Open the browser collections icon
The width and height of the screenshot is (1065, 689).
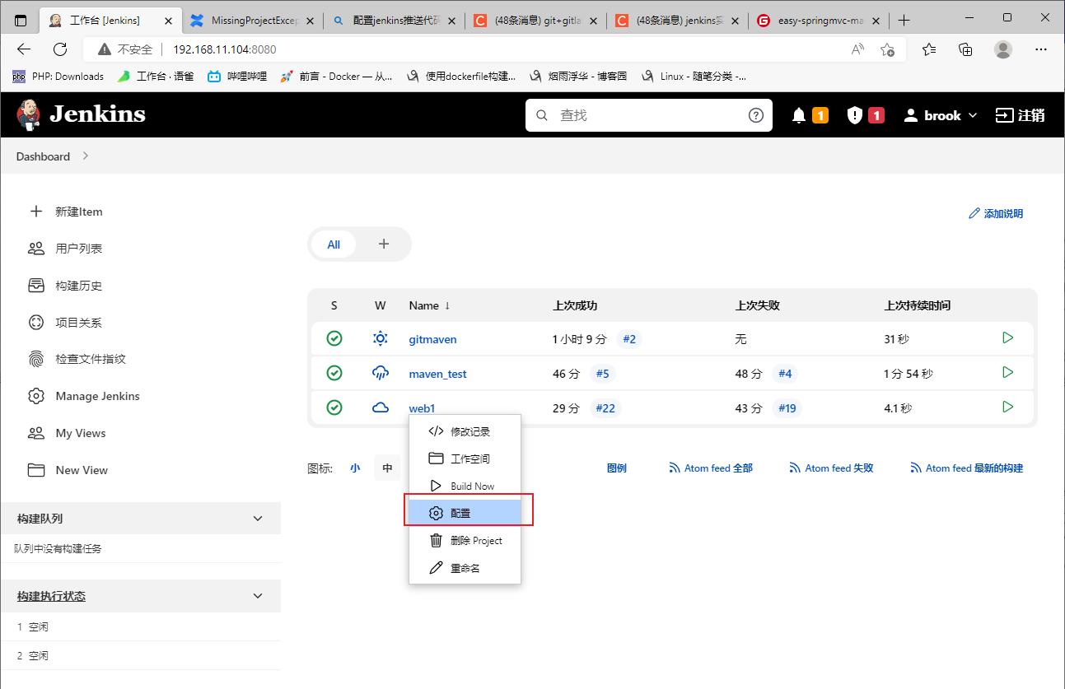[x=966, y=49]
